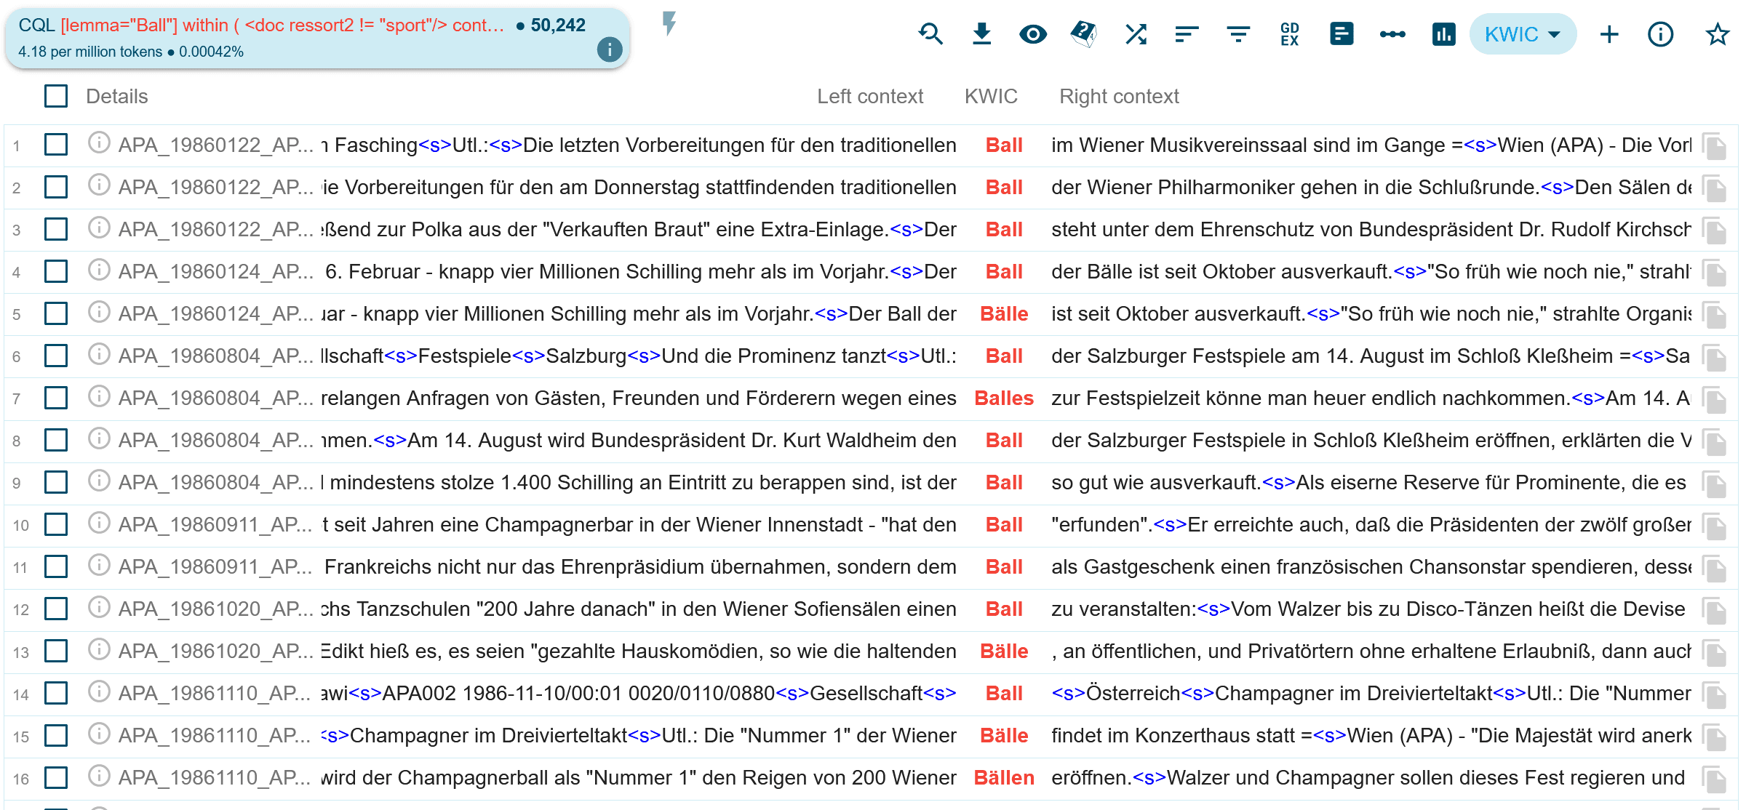1754x810 pixels.
Task: Tick the select-all checkbox beside Details
Action: tap(56, 96)
